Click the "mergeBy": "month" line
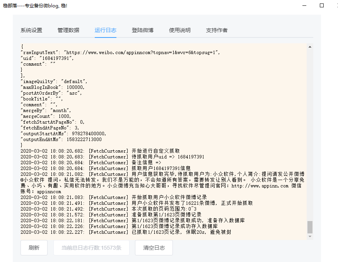338x262 pixels. coord(46,111)
